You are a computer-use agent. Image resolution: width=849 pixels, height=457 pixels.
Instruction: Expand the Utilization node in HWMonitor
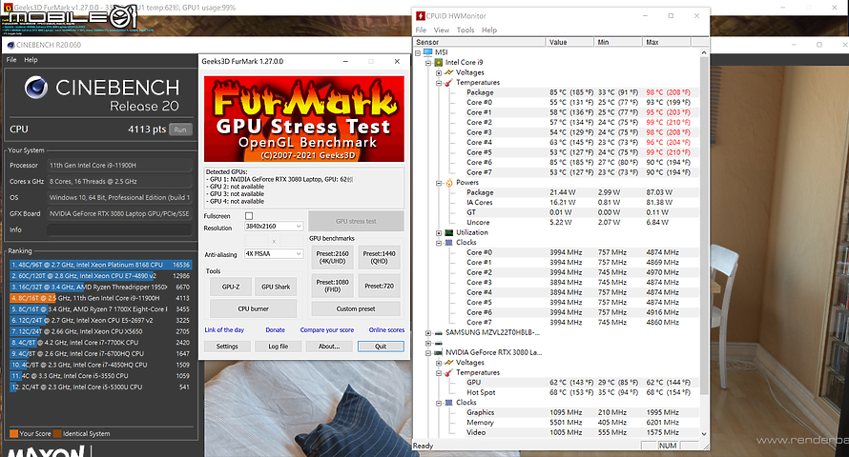tap(439, 233)
